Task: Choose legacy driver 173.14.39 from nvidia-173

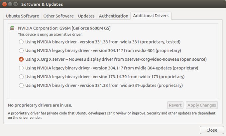Action: point(21,77)
